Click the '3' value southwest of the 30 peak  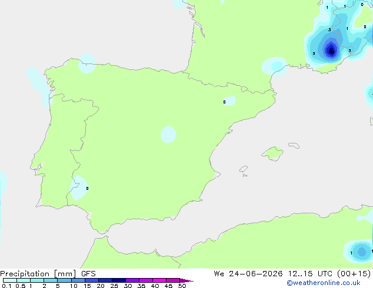[314, 53]
